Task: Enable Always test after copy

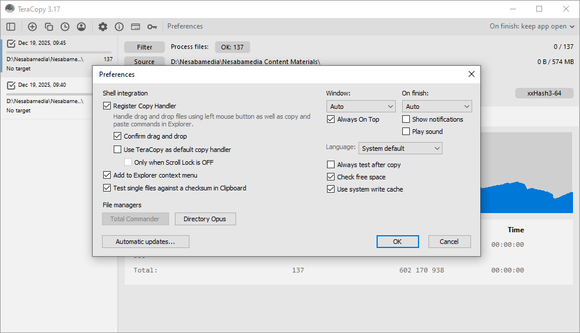Action: tap(331, 165)
